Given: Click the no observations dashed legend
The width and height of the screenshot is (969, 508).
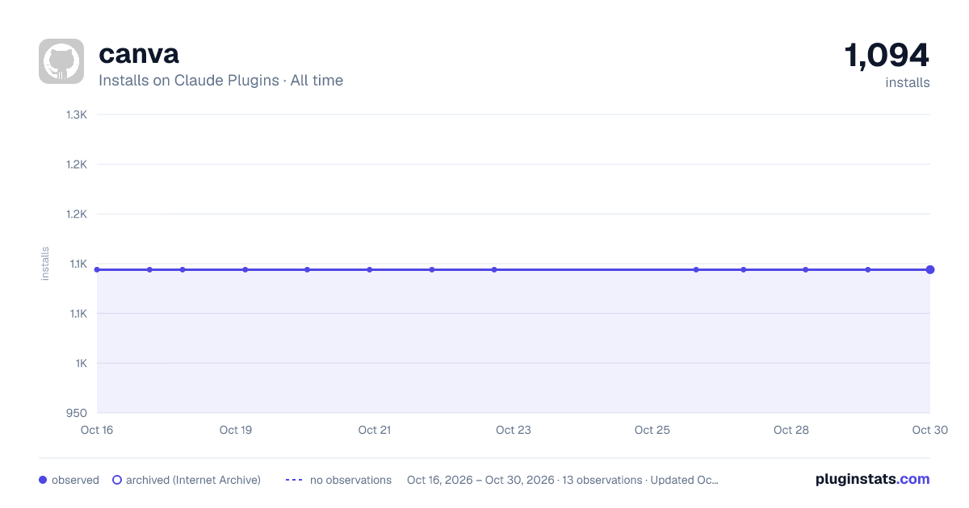Looking at the screenshot, I should [x=338, y=480].
